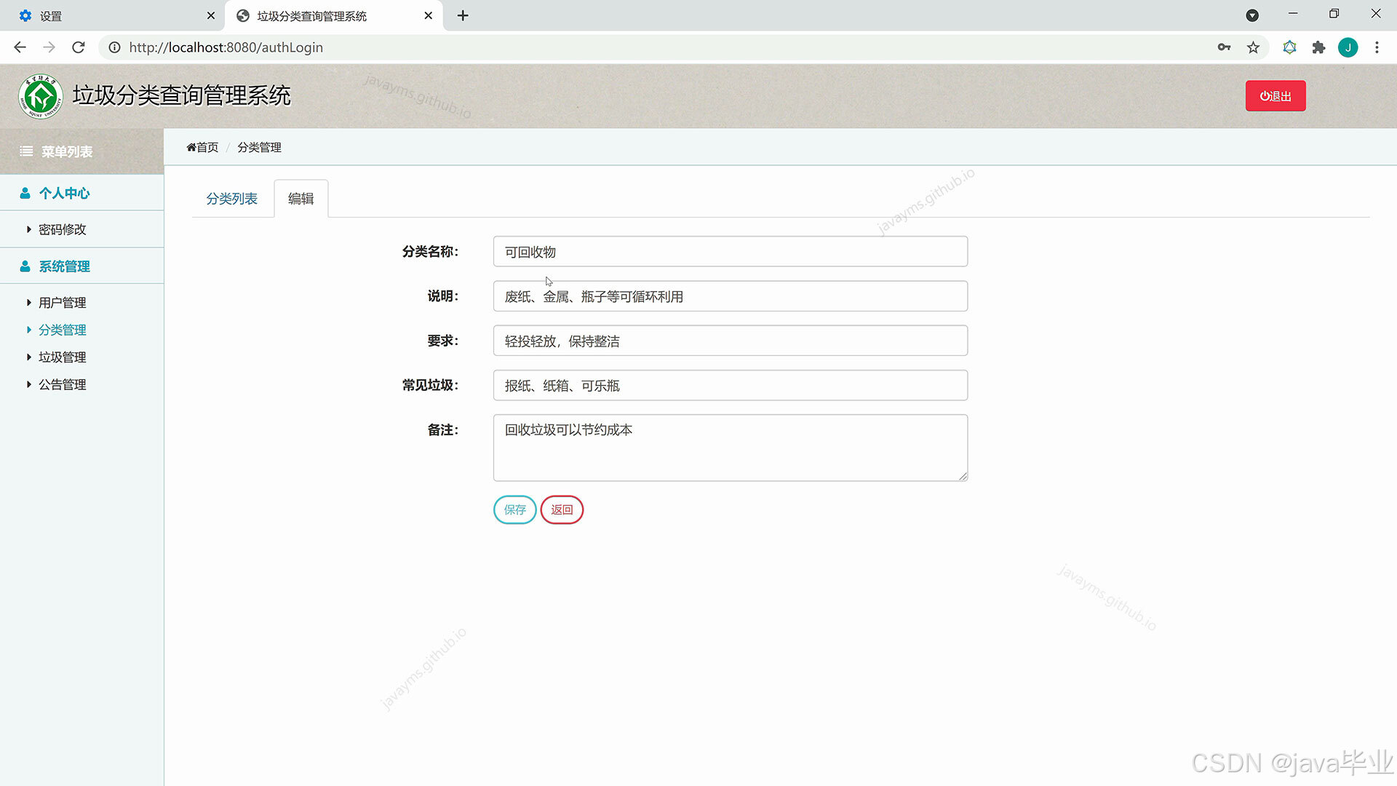Click the 系统管理 user icon
This screenshot has height=786, width=1397.
pyautogui.click(x=25, y=266)
